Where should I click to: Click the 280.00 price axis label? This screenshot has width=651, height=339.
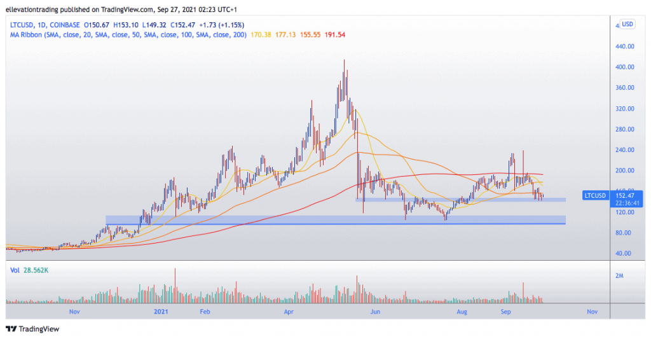click(624, 129)
